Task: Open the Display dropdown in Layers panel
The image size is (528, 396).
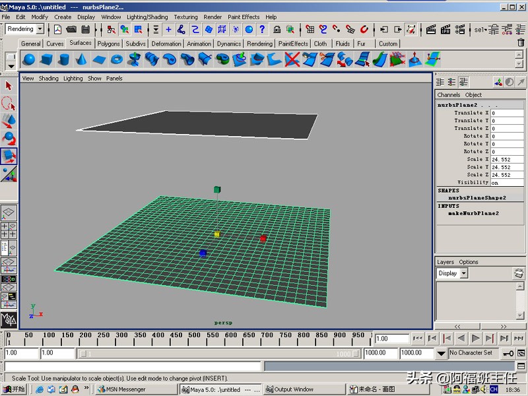Action: click(463, 273)
